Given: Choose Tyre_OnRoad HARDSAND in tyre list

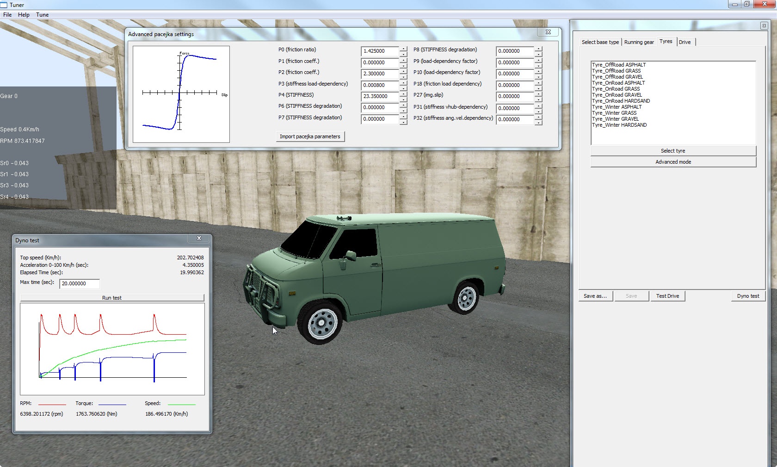Looking at the screenshot, I should coord(621,101).
